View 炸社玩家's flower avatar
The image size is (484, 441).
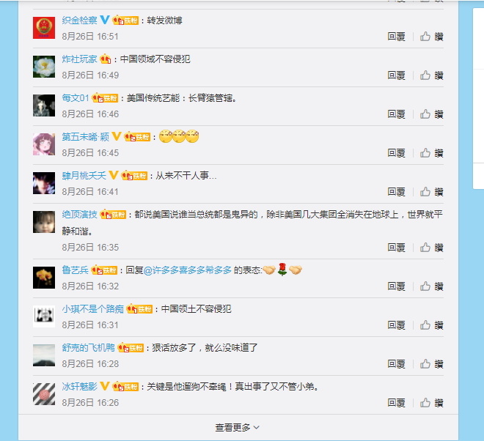[44, 67]
